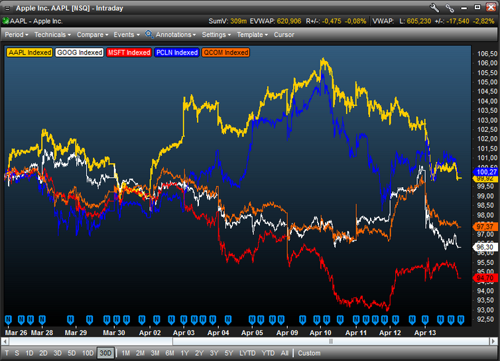The height and width of the screenshot is (361, 500).
Task: Click the blue PCLN 100,27 price tag
Action: tap(487, 172)
